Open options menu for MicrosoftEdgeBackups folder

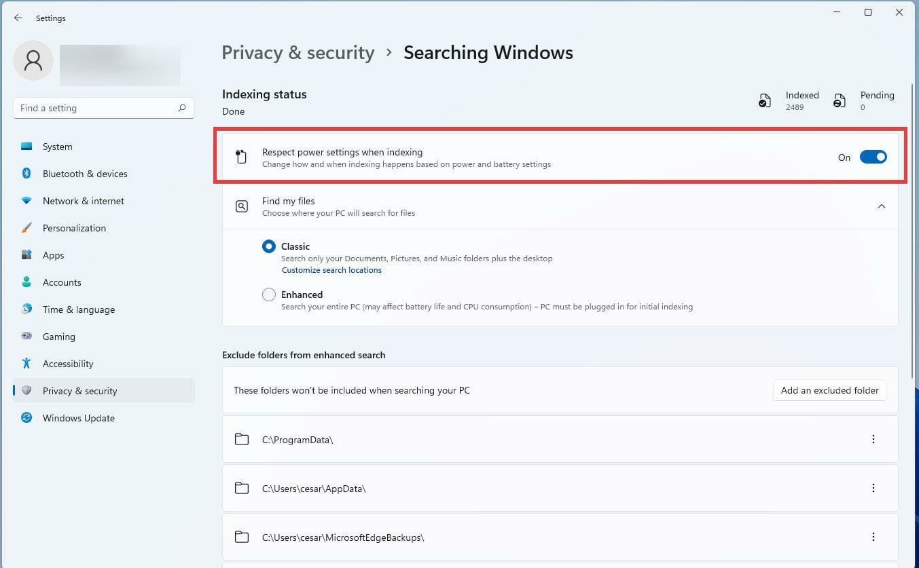[873, 536]
